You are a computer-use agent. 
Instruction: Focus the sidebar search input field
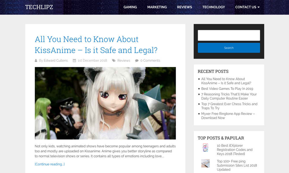pos(229,35)
